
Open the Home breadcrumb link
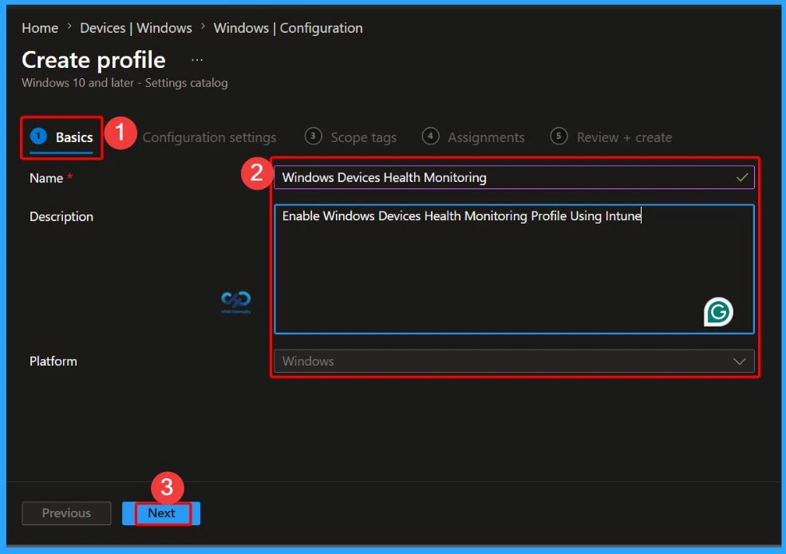[40, 28]
